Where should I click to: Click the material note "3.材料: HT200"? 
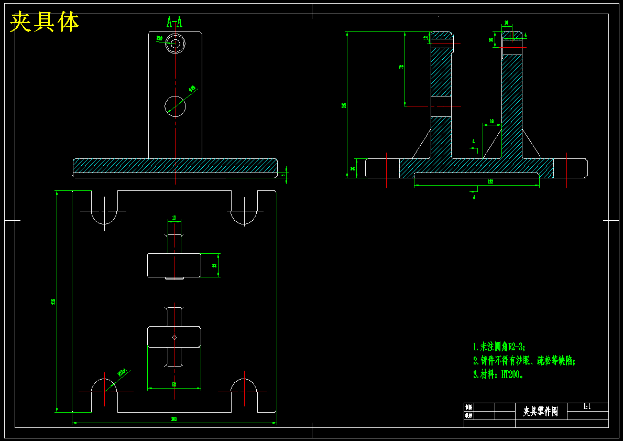(498, 374)
